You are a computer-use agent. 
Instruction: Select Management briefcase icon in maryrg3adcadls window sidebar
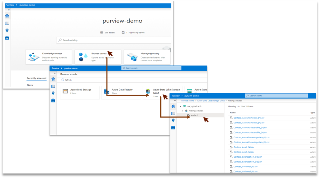coord(173,128)
